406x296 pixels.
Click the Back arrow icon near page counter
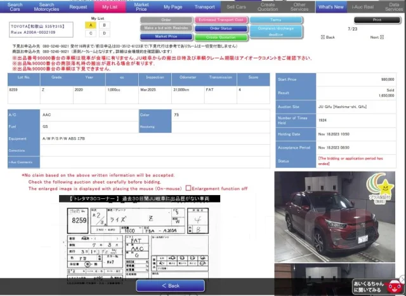323,37
